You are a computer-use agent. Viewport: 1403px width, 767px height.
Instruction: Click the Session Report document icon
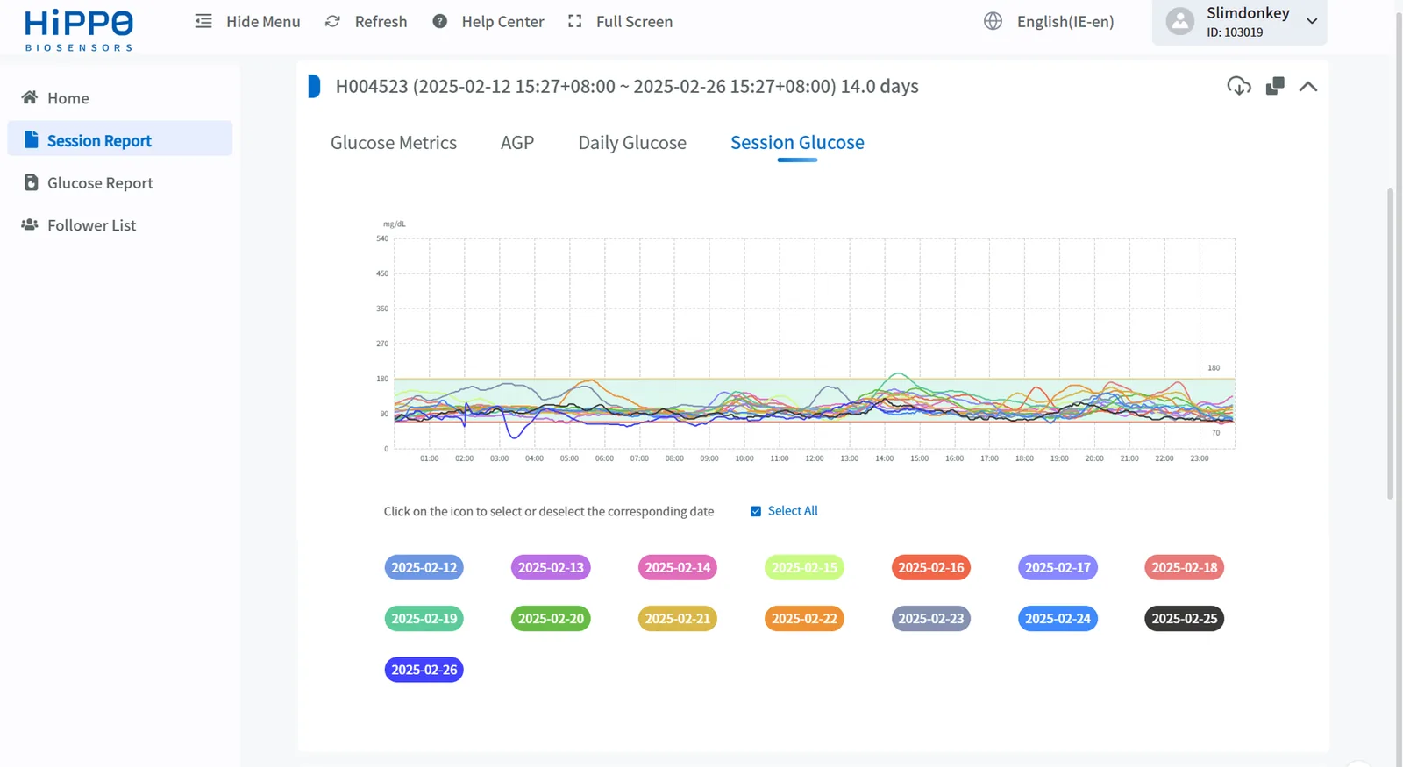32,139
